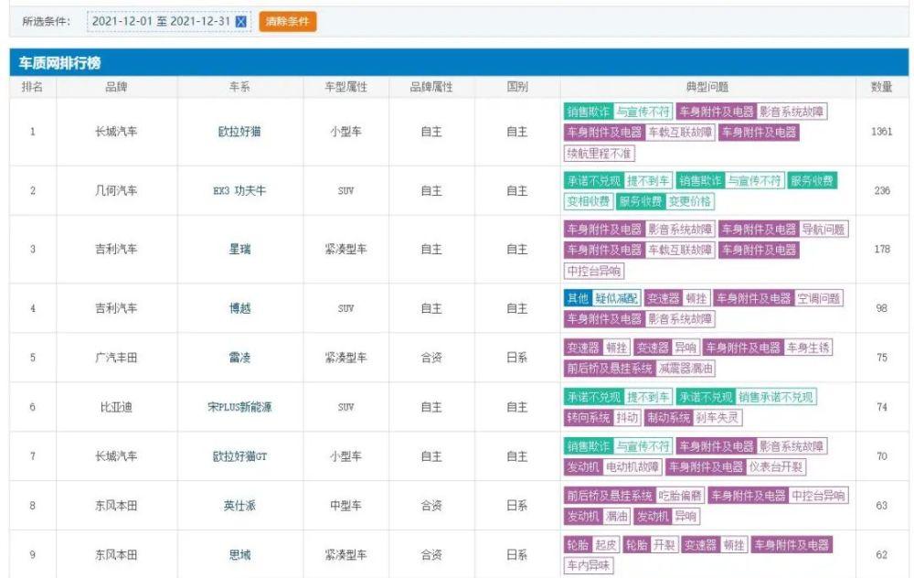Select the 电动机故障 issue tag
This screenshot has width=914, height=578.
(632, 467)
